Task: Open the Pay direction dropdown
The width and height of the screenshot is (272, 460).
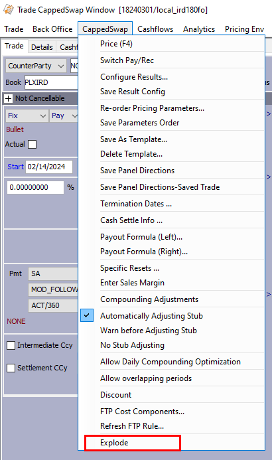Action: [64, 115]
